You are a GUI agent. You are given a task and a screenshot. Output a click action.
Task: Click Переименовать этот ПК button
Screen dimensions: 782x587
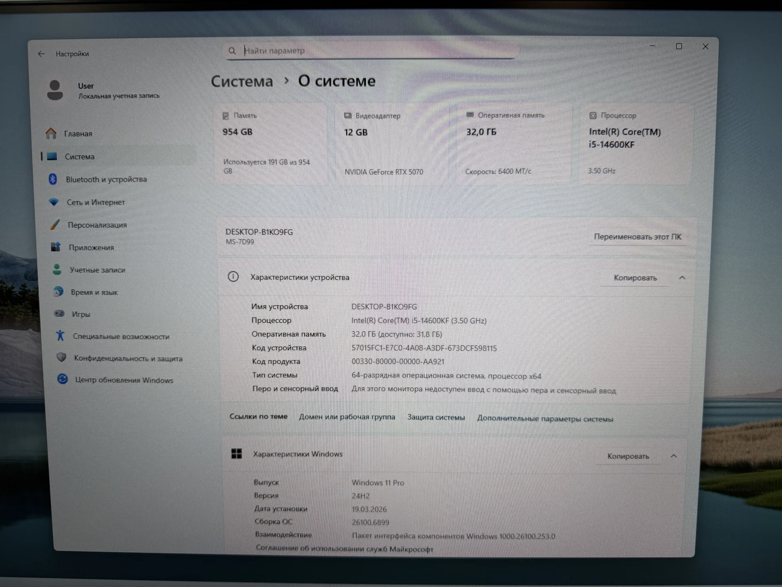(637, 237)
